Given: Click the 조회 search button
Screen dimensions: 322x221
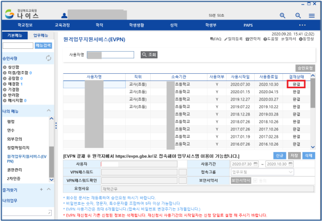Looking at the screenshot, I should coord(149,54).
